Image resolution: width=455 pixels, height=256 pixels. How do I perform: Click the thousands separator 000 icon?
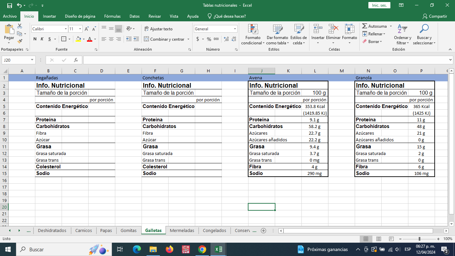click(x=216, y=39)
